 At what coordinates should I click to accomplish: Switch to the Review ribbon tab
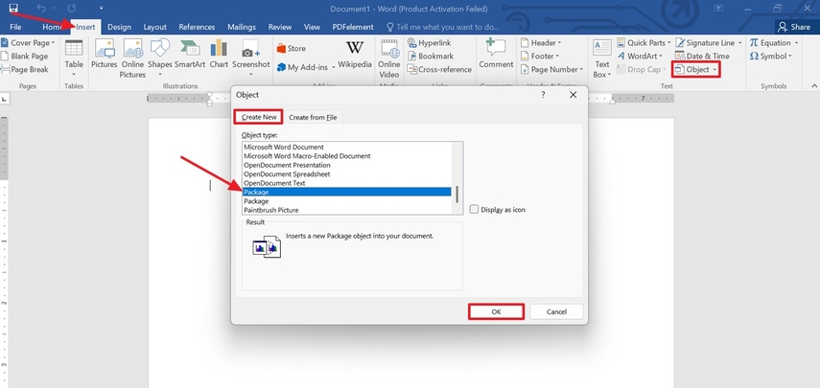[280, 27]
